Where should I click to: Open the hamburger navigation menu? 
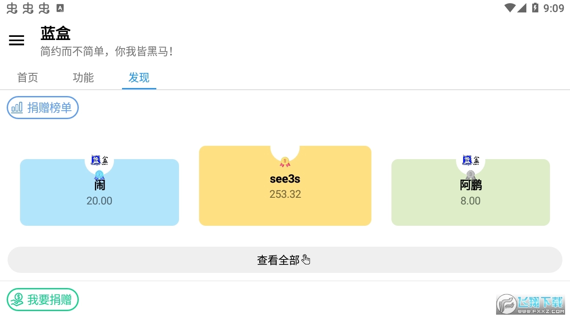click(16, 40)
